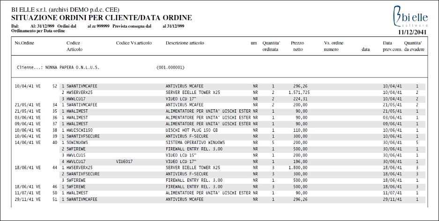Click article code SOWINDOWS

click(x=77, y=143)
